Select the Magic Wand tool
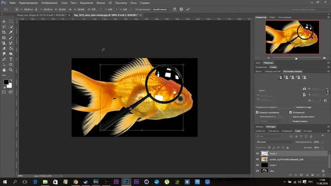Viewport: 331px width, 186px height. pos(10,27)
